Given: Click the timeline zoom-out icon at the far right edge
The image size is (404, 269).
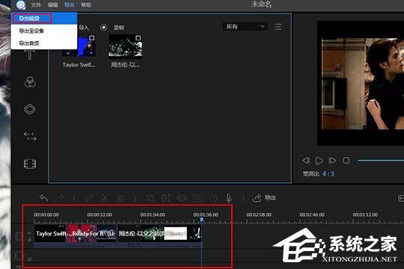Looking at the screenshot, I should point(401,198).
